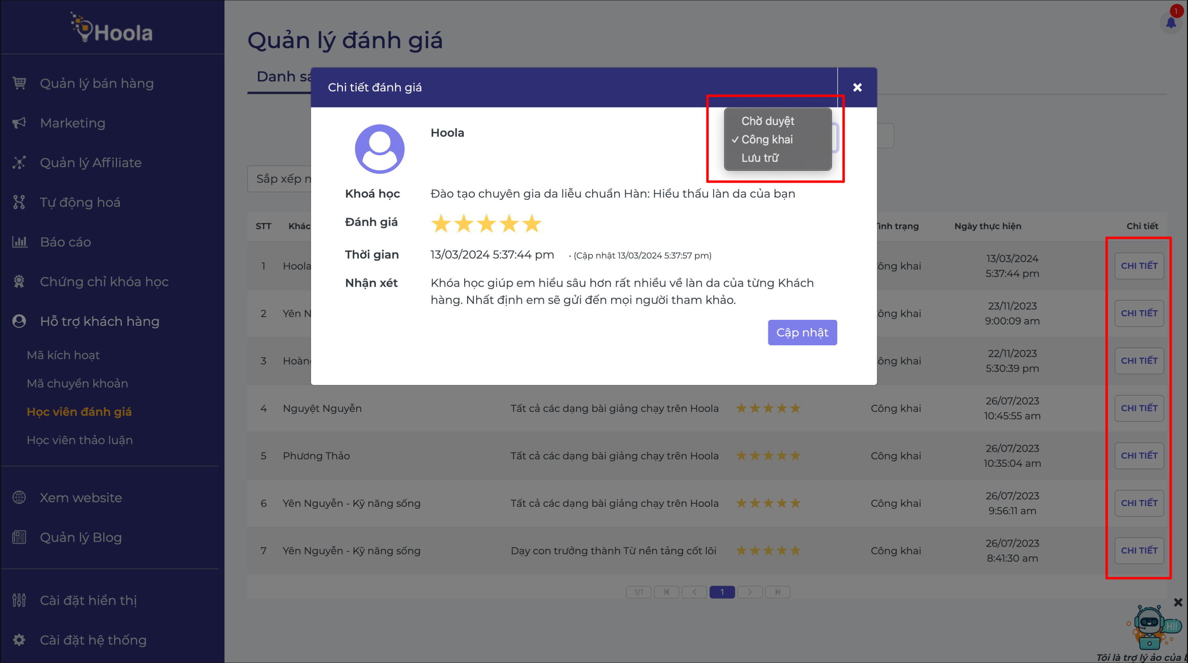Click the Cập nhật button
Screen dimensions: 1188x663
click(x=802, y=333)
